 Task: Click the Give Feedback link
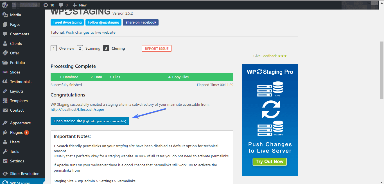click(x=270, y=56)
